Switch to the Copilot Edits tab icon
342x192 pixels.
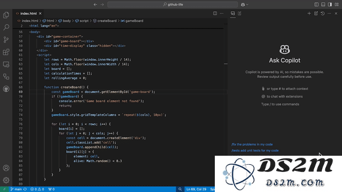239,13
